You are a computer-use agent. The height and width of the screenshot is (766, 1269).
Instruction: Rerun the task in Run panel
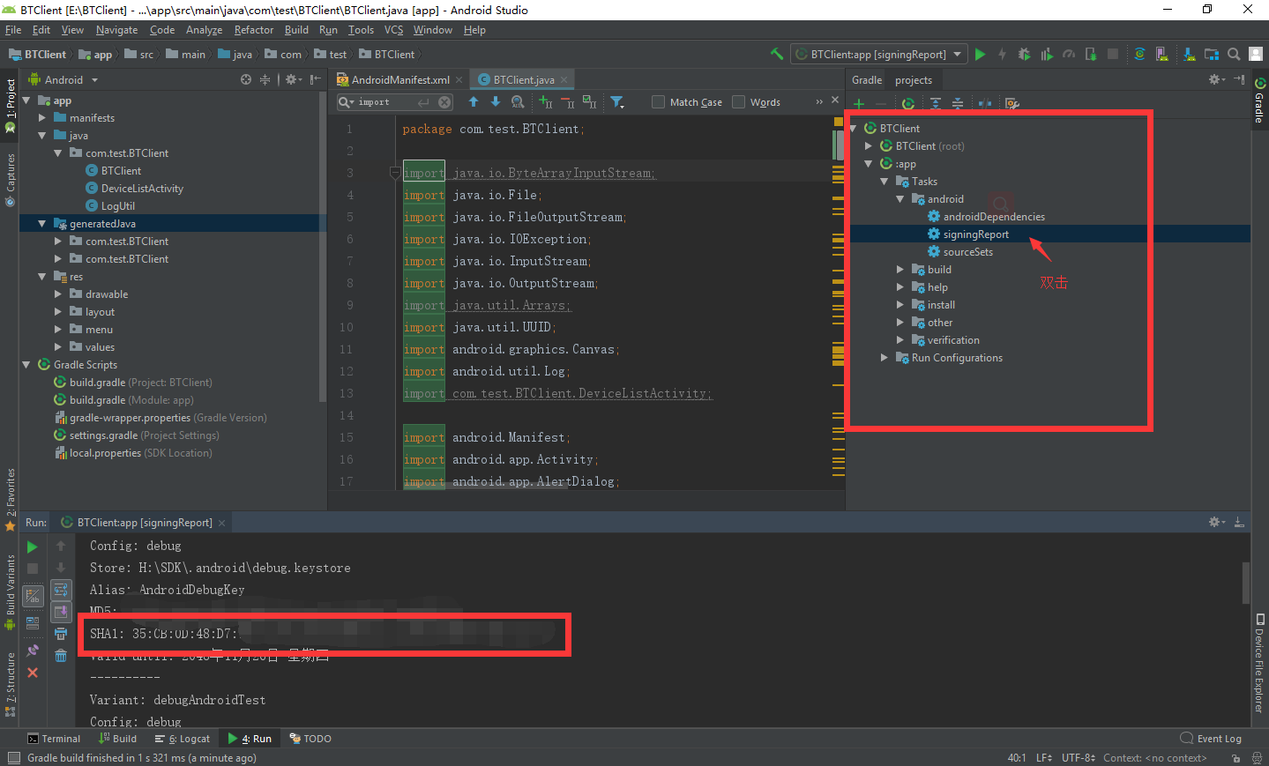tap(33, 547)
